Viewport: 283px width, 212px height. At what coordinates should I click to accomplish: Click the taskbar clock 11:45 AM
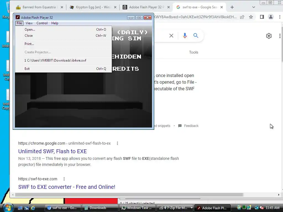(272, 208)
